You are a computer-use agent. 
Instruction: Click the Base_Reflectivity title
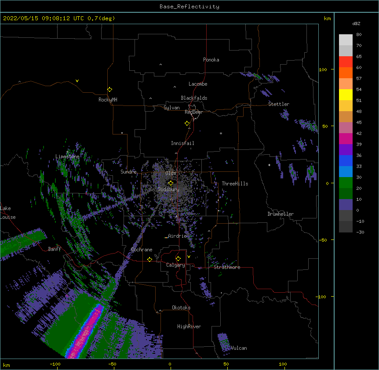pyautogui.click(x=189, y=7)
